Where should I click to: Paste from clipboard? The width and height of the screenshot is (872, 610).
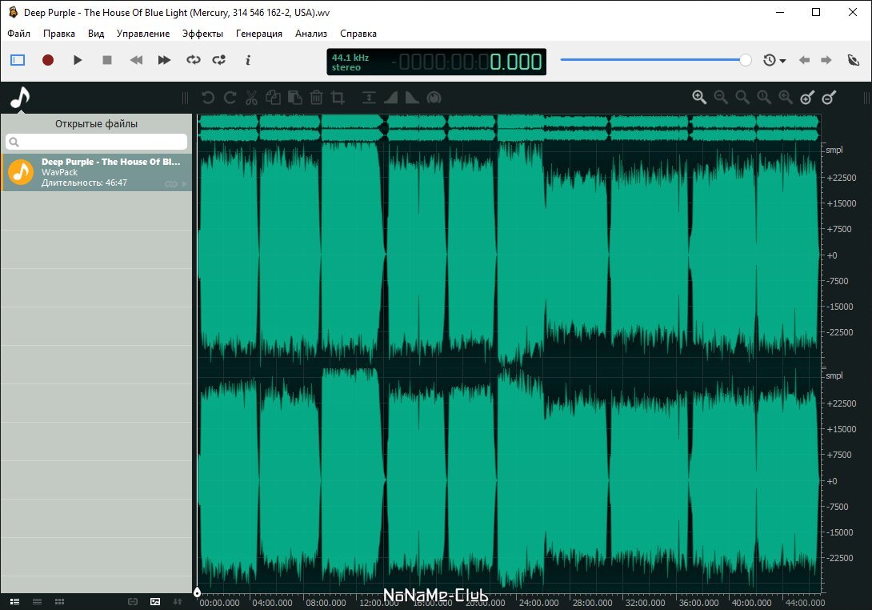coord(294,98)
